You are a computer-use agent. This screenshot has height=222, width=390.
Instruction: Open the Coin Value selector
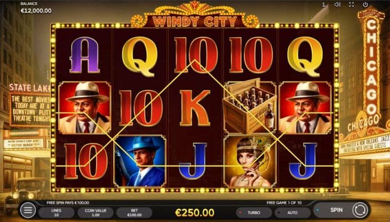coord(95,213)
